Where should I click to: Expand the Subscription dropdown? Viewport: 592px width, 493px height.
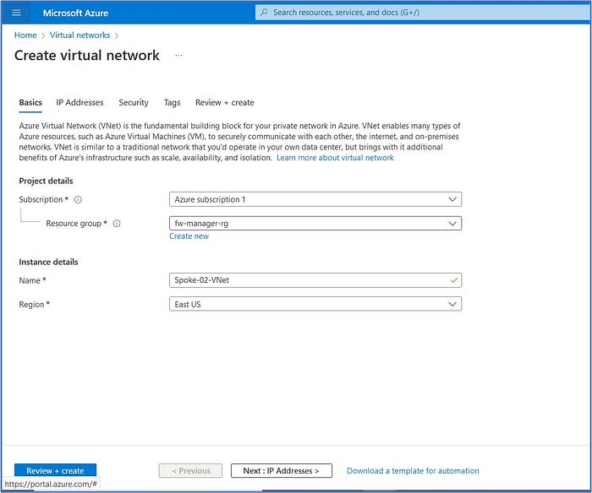[315, 199]
